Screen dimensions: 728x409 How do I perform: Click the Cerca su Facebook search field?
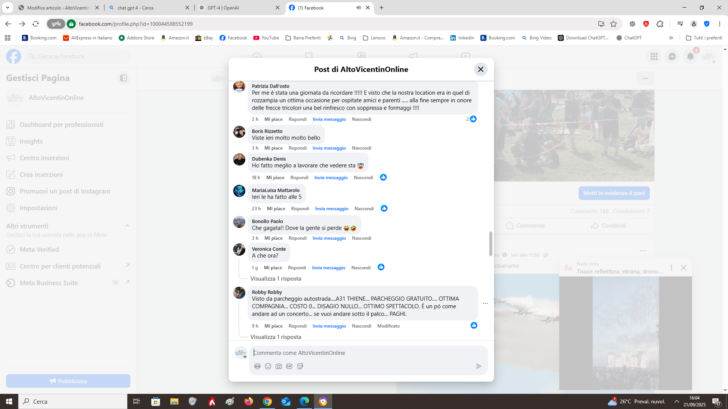[78, 56]
